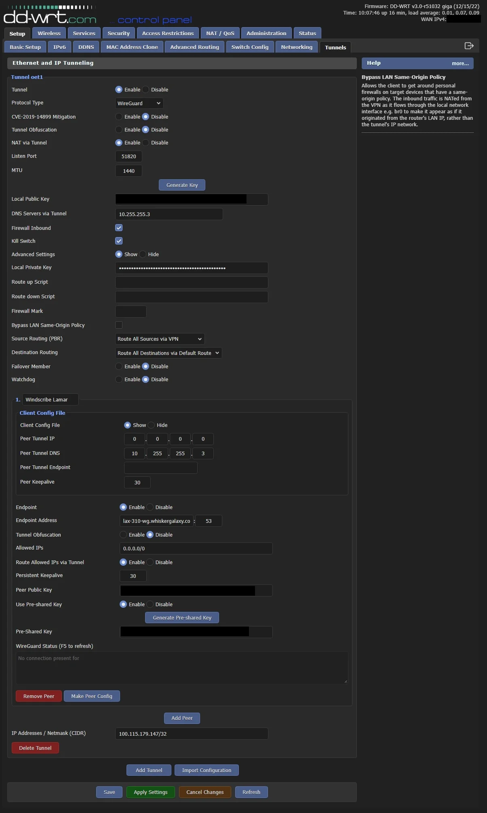487x813 pixels.
Task: Click the Listen Port input field
Action: pyautogui.click(x=129, y=156)
